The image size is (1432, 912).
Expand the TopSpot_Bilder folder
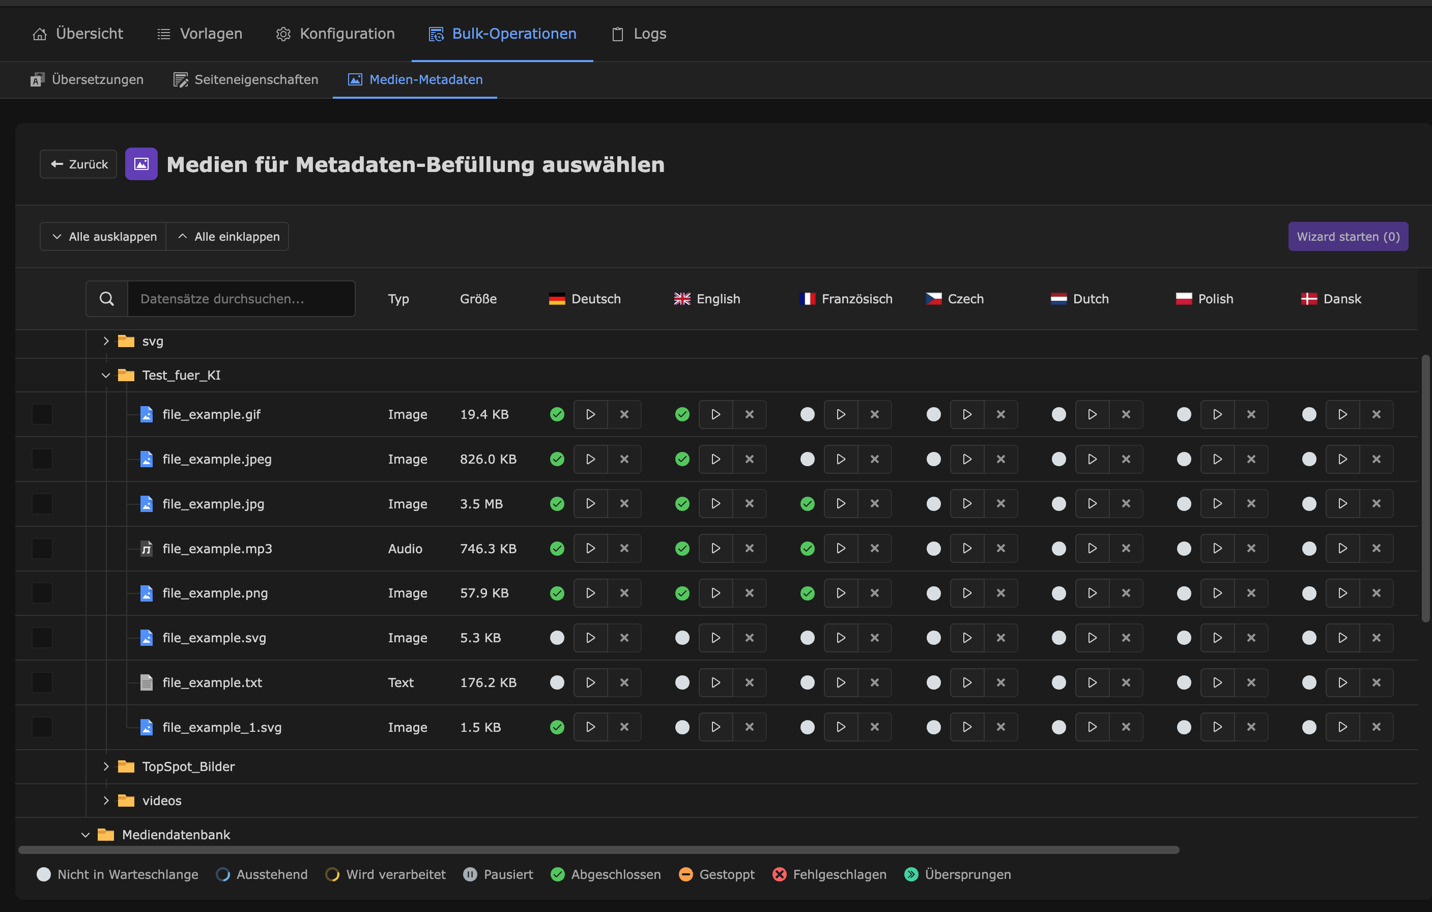106,766
